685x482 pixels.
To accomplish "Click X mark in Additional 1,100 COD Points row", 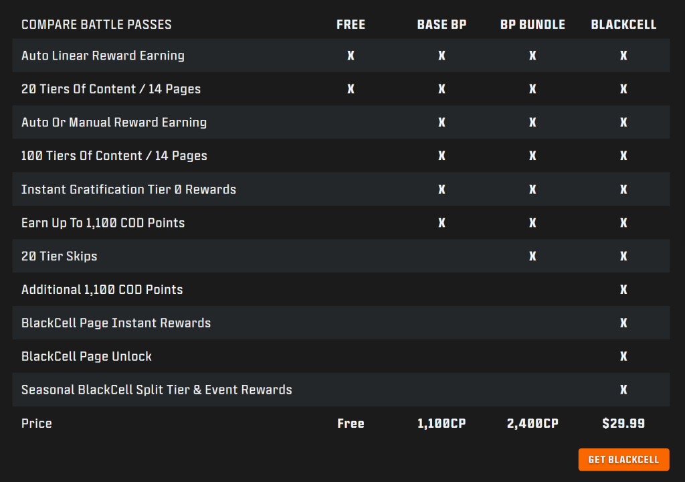I will pyautogui.click(x=623, y=290).
